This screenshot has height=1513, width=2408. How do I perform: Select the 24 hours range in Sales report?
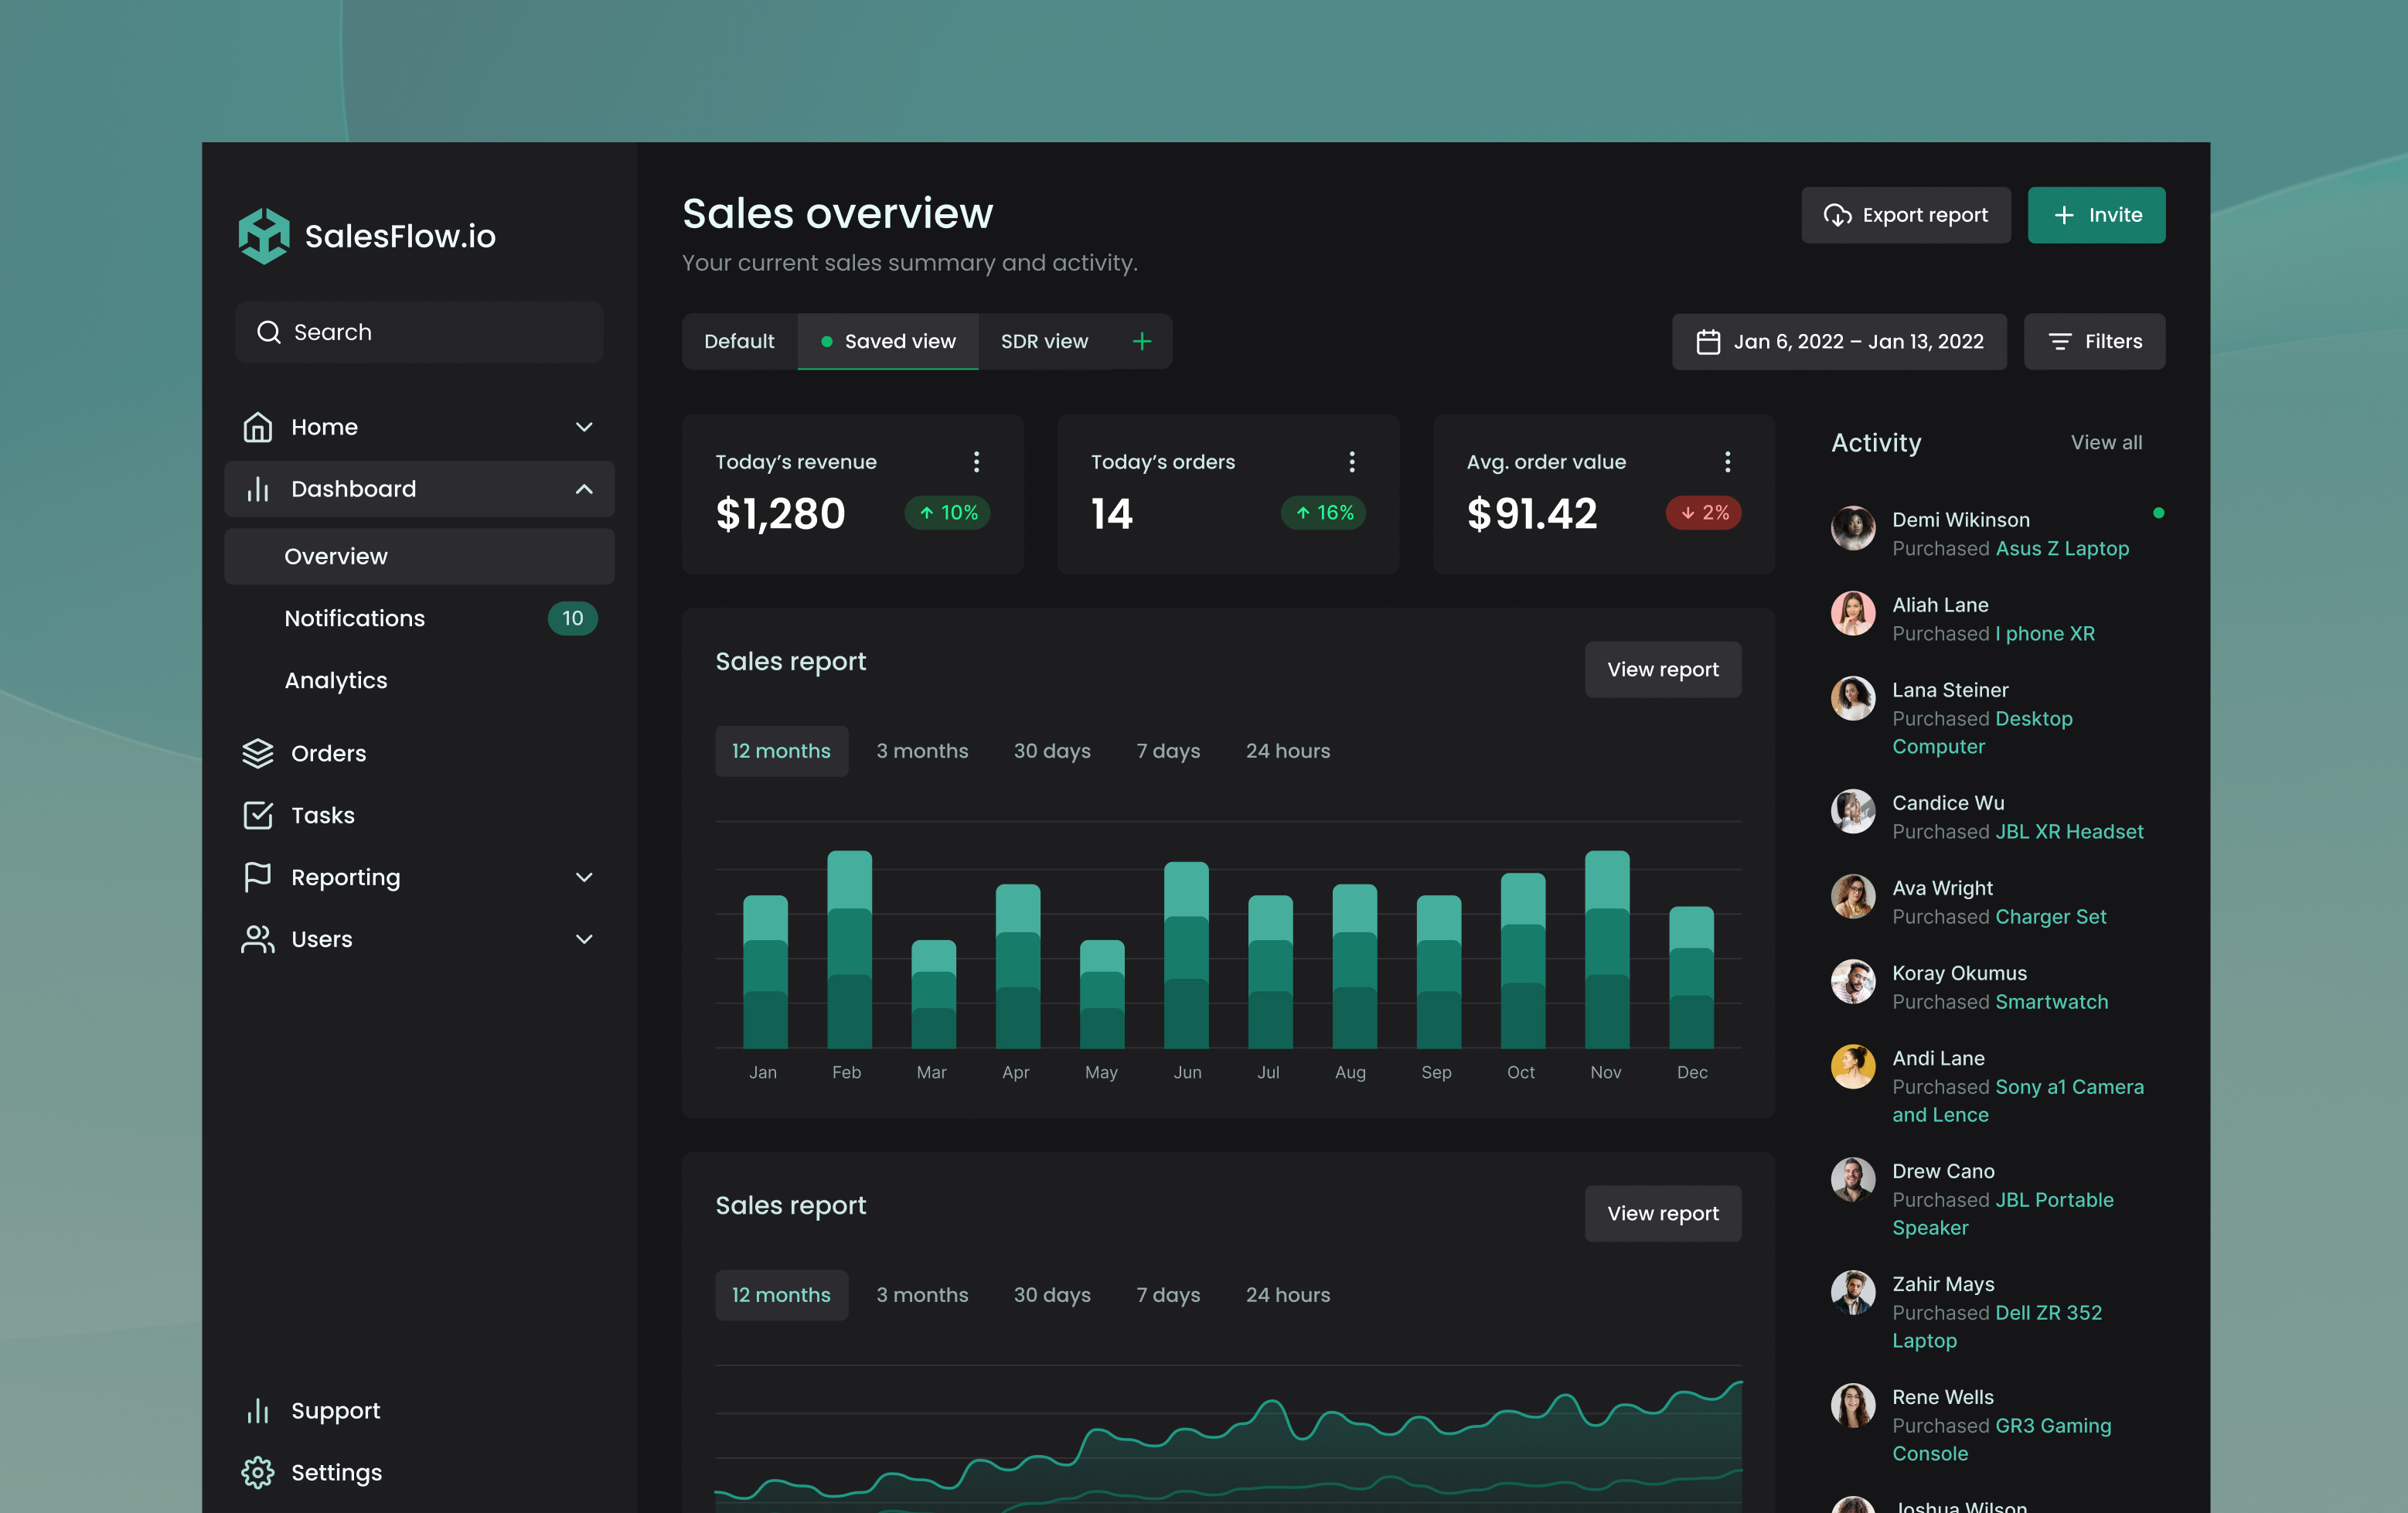(1287, 750)
